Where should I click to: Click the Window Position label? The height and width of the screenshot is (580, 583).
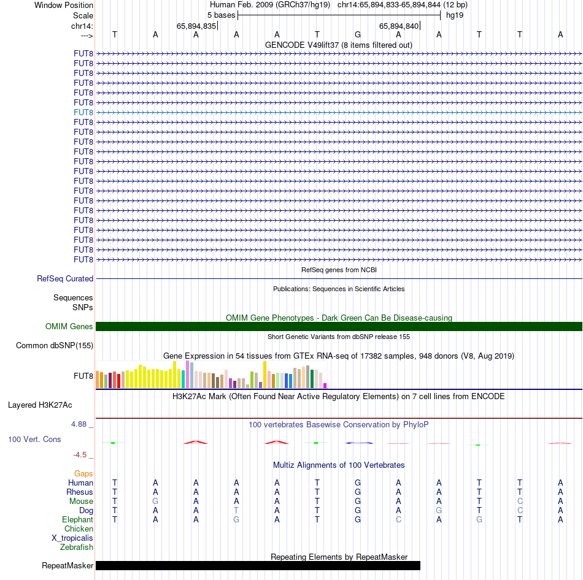[64, 5]
